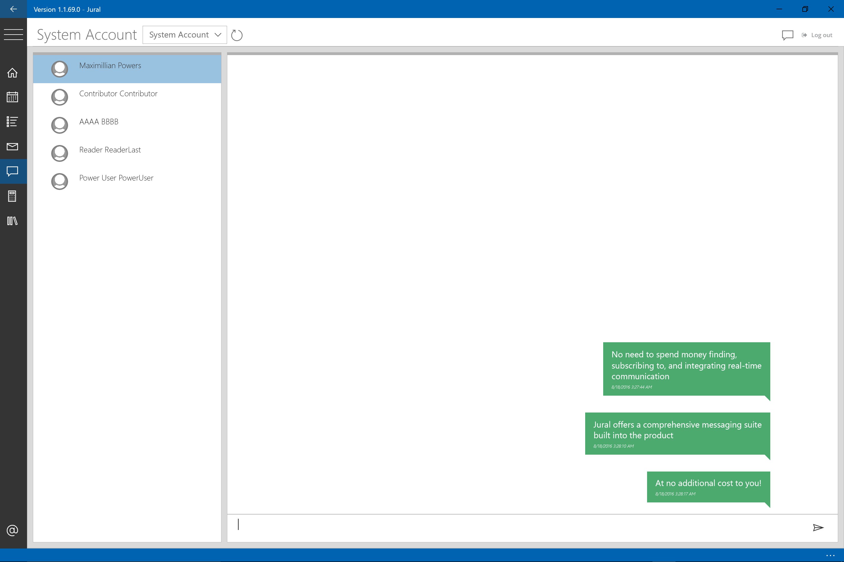The width and height of the screenshot is (844, 562).
Task: Open the calendar sidebar icon
Action: click(13, 97)
